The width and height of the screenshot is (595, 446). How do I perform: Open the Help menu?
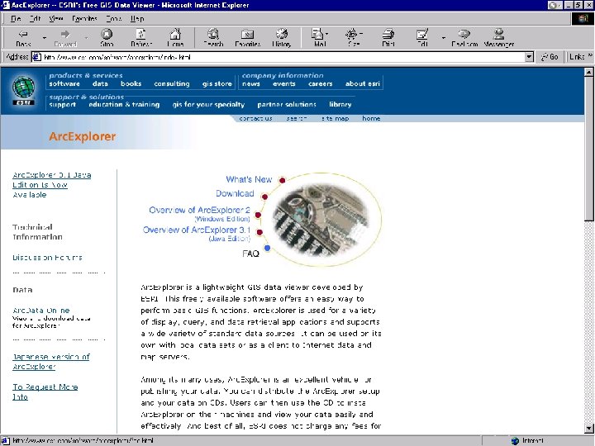point(137,18)
